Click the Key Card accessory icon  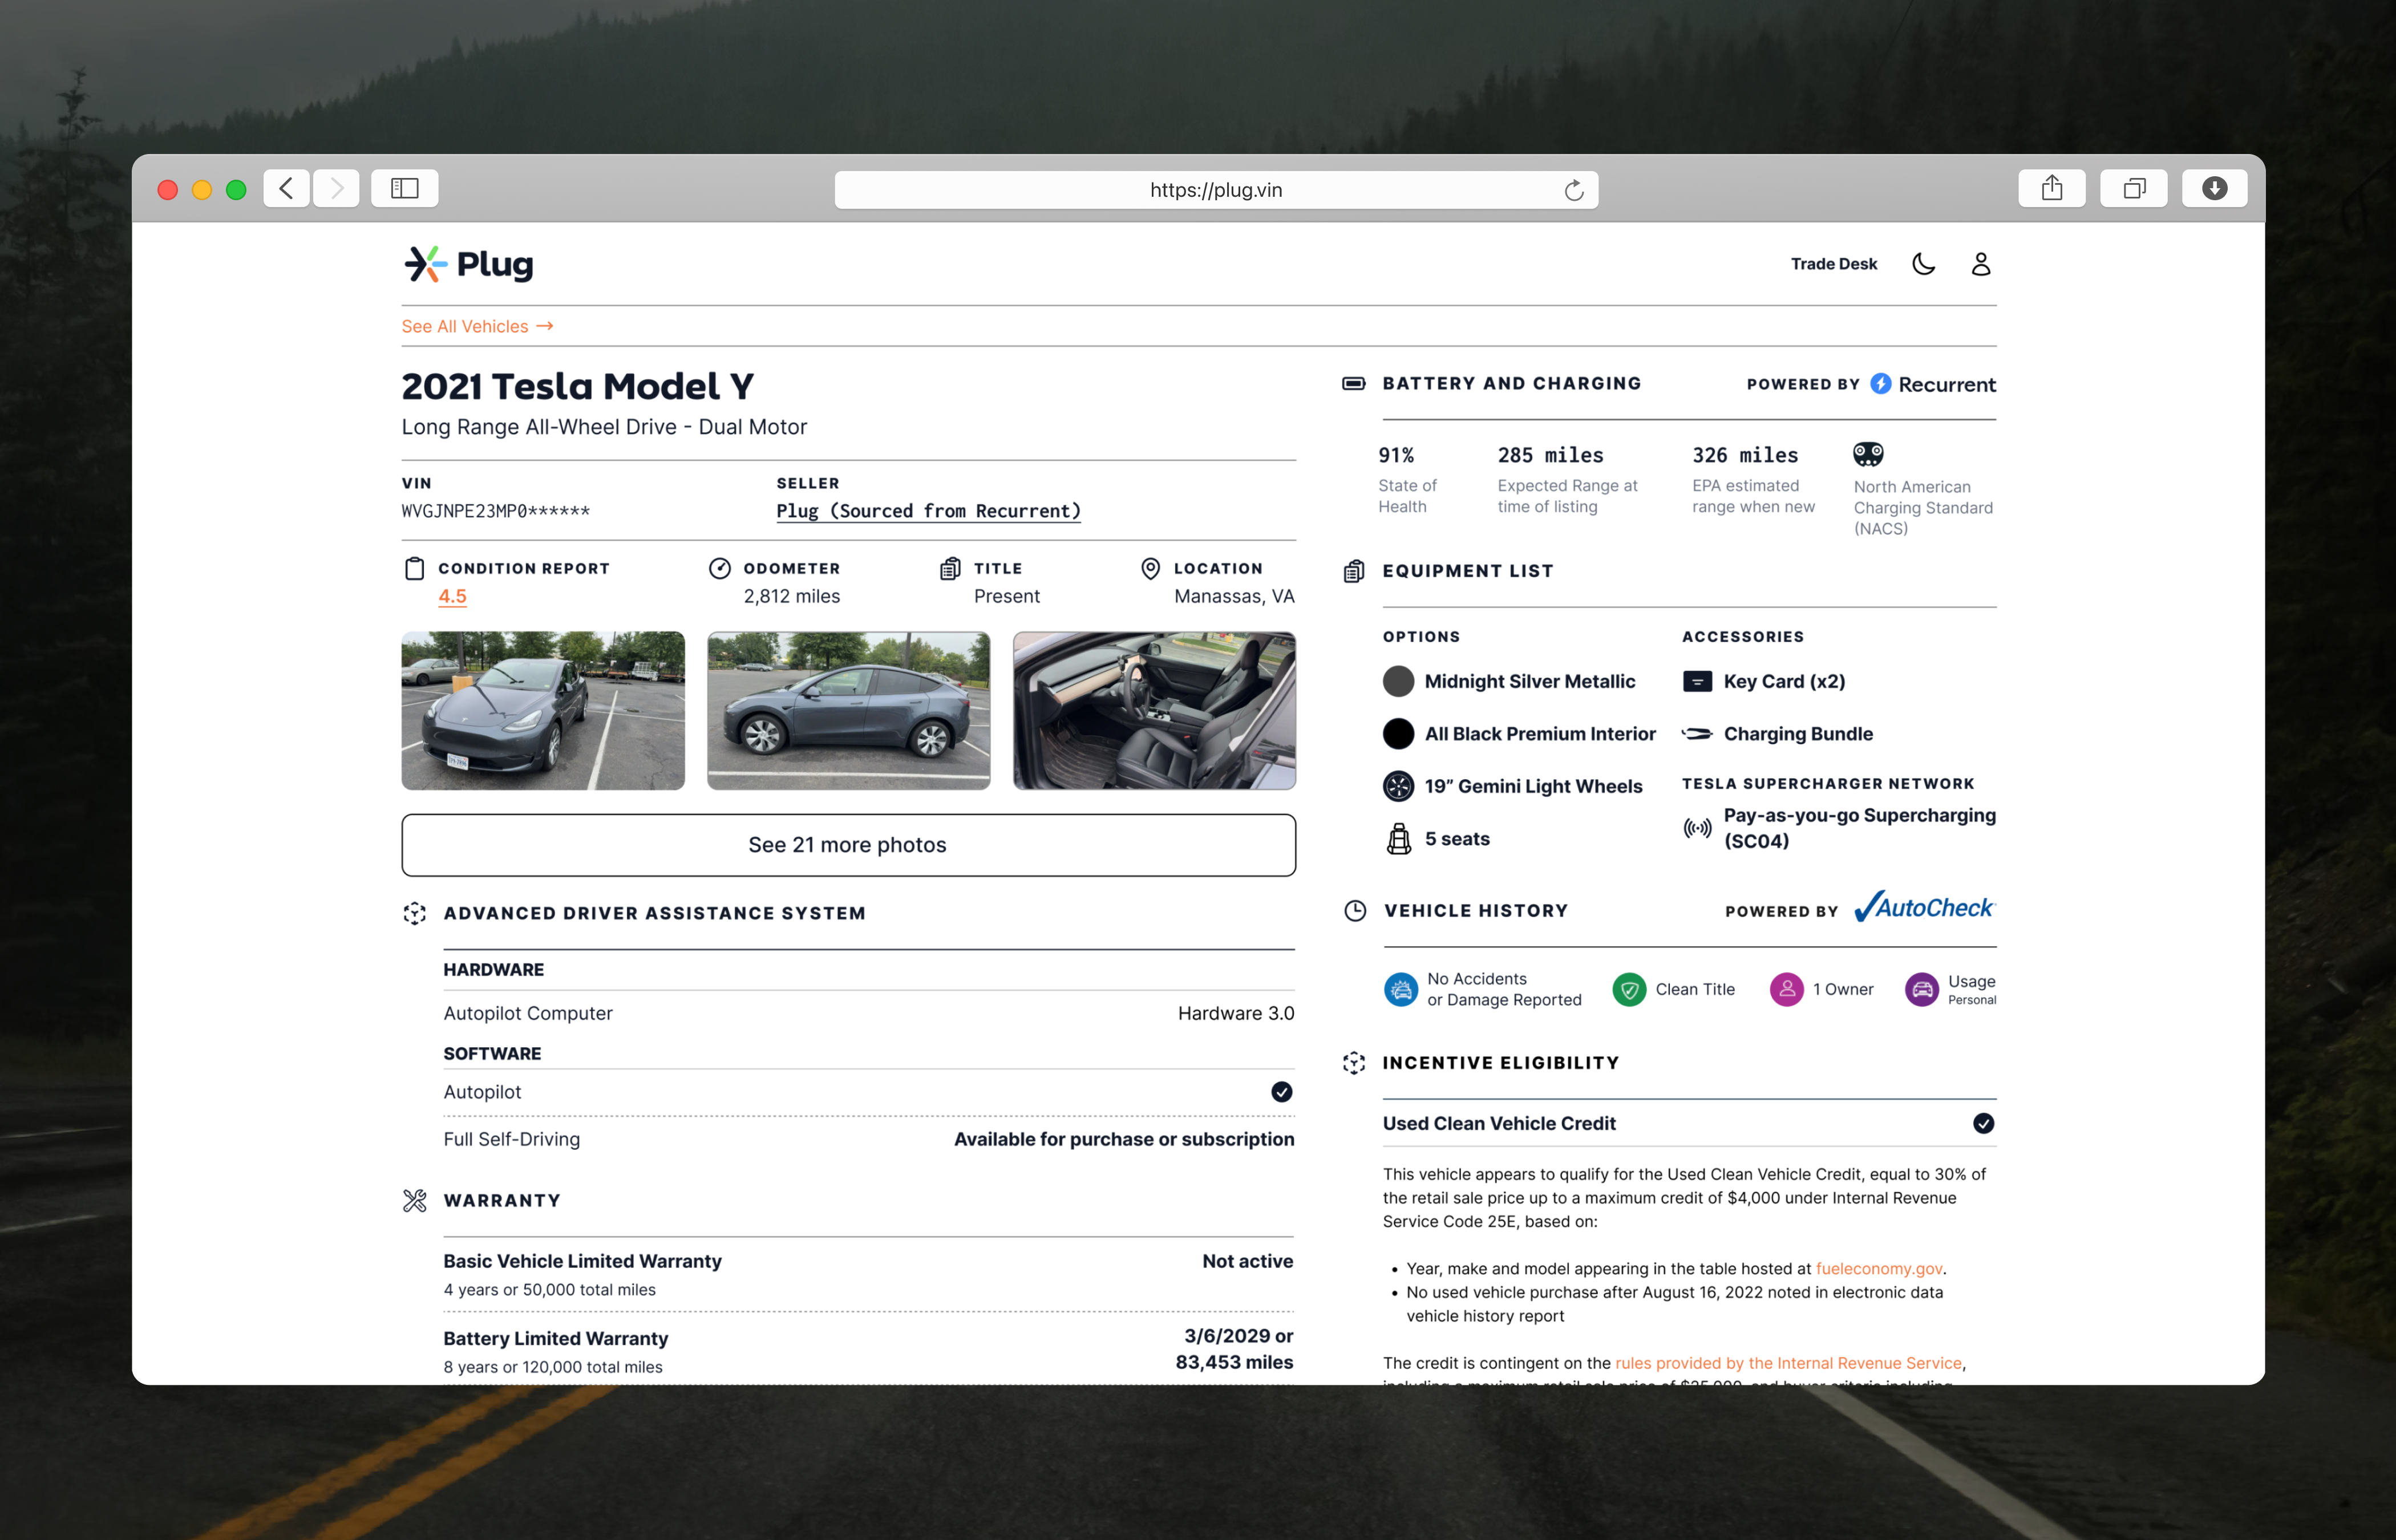coord(1697,681)
